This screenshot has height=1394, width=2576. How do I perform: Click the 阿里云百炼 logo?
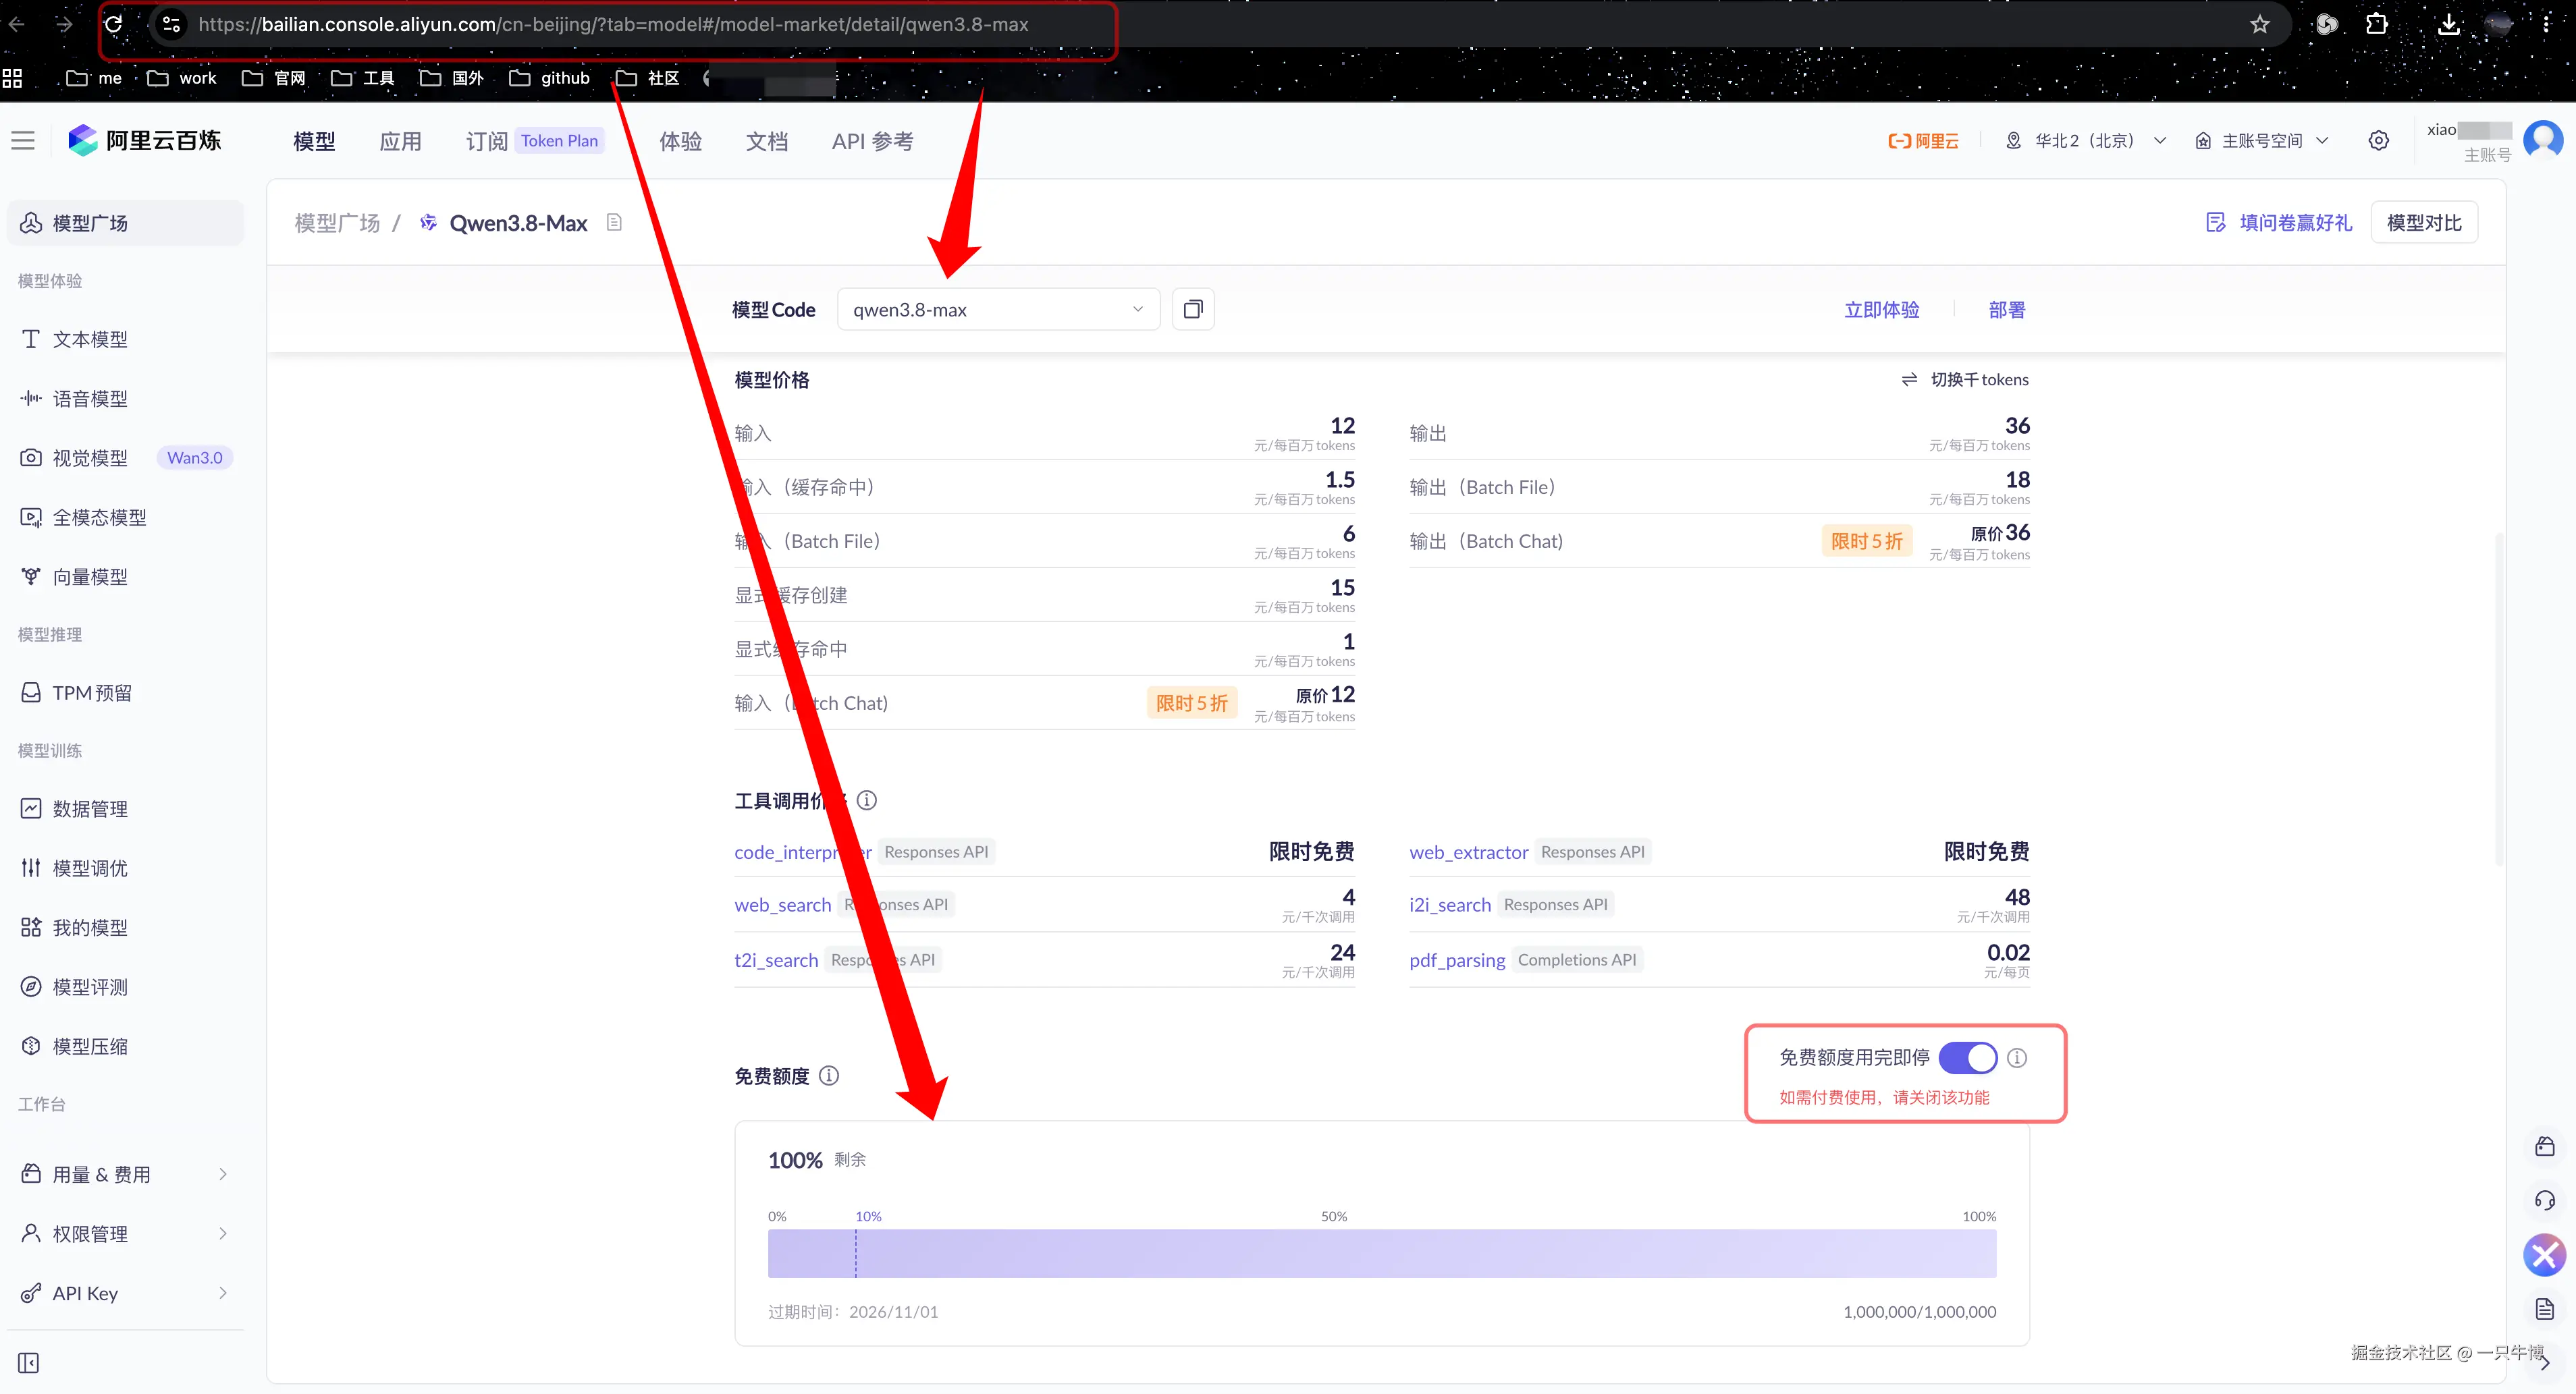(145, 141)
